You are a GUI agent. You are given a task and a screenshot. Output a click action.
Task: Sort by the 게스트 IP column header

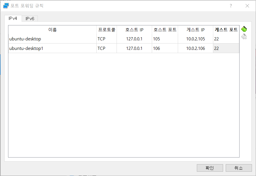[195, 30]
